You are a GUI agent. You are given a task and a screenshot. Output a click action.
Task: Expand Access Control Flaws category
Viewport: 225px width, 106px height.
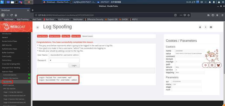click(15, 41)
